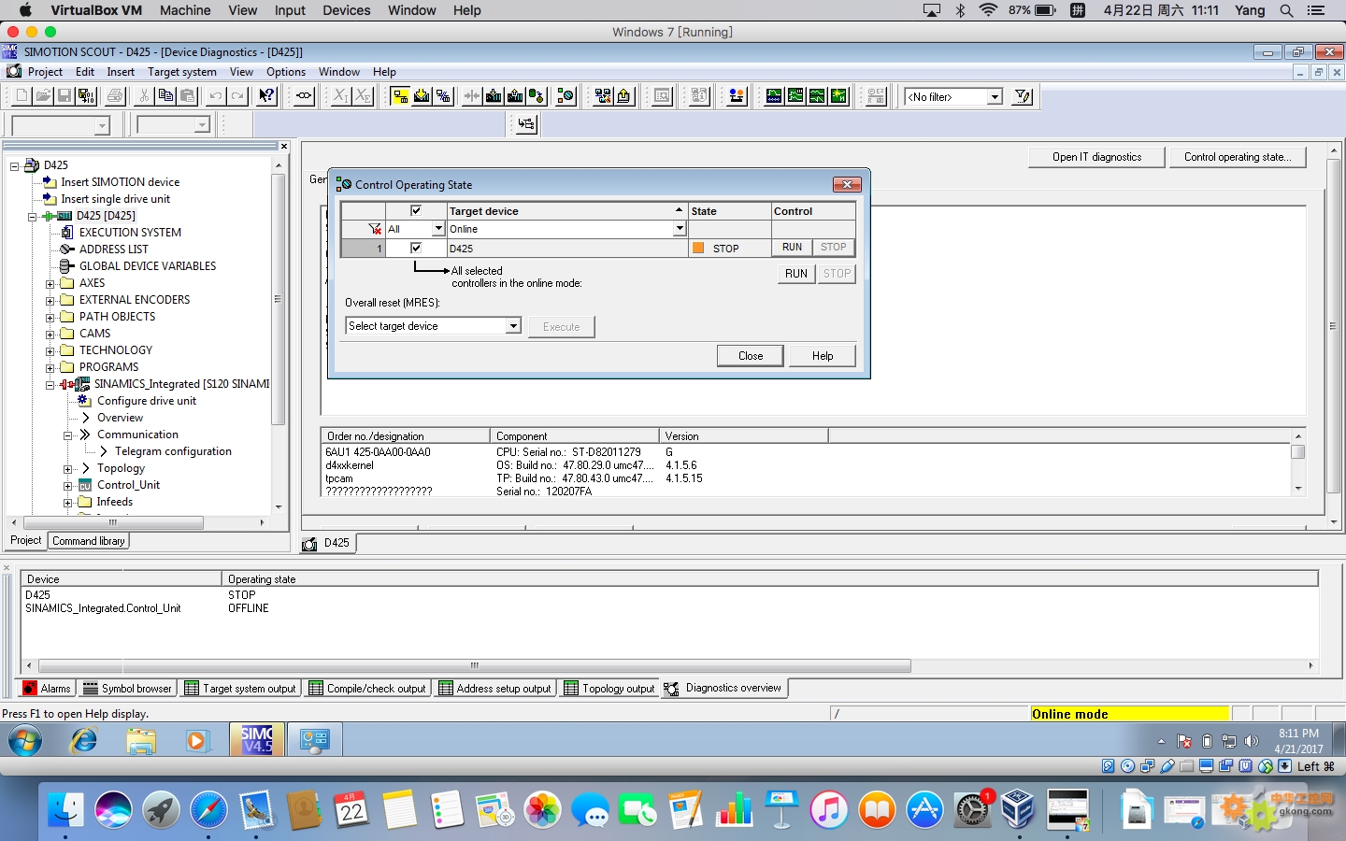Click the context Help arrow-question icon
The width and height of the screenshot is (1346, 841).
pos(267,96)
